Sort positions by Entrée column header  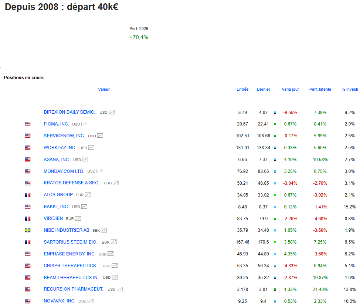pyautogui.click(x=242, y=89)
